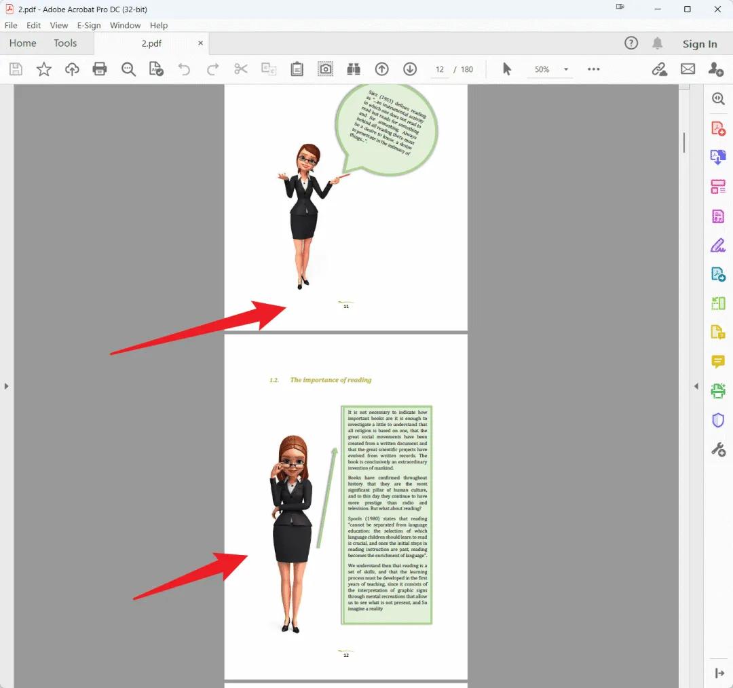Send file by email envelope icon
This screenshot has height=688, width=733.
pyautogui.click(x=688, y=69)
